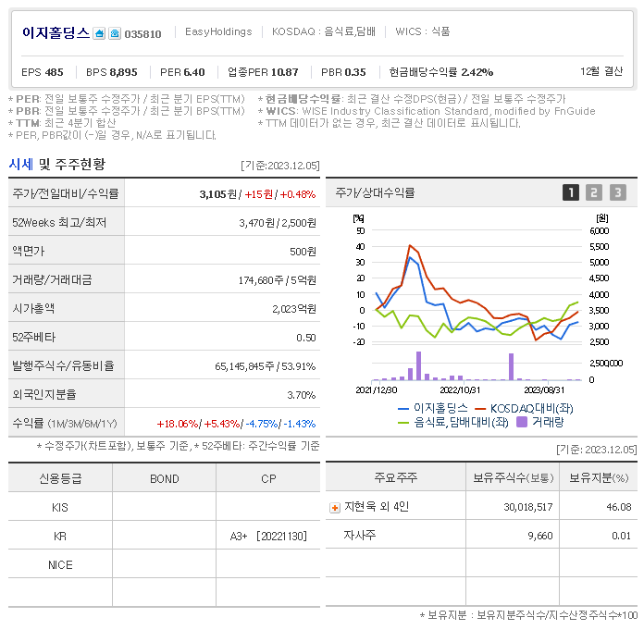
Task: Select the stock code 035810 text
Action: 142,34
